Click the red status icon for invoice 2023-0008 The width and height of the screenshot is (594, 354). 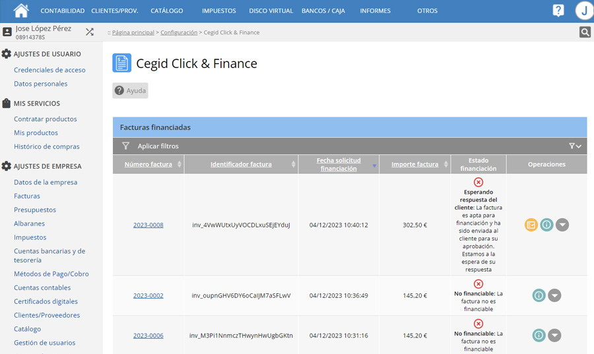[x=478, y=183]
